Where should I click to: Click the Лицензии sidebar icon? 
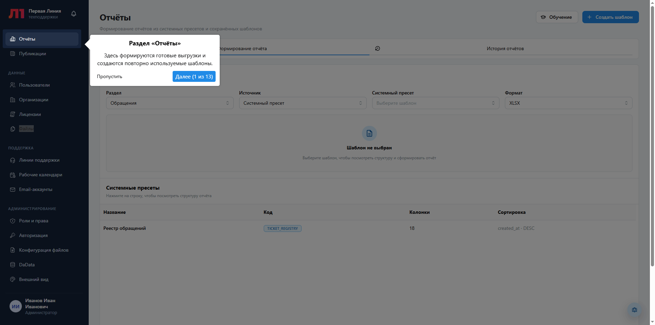[x=13, y=114]
